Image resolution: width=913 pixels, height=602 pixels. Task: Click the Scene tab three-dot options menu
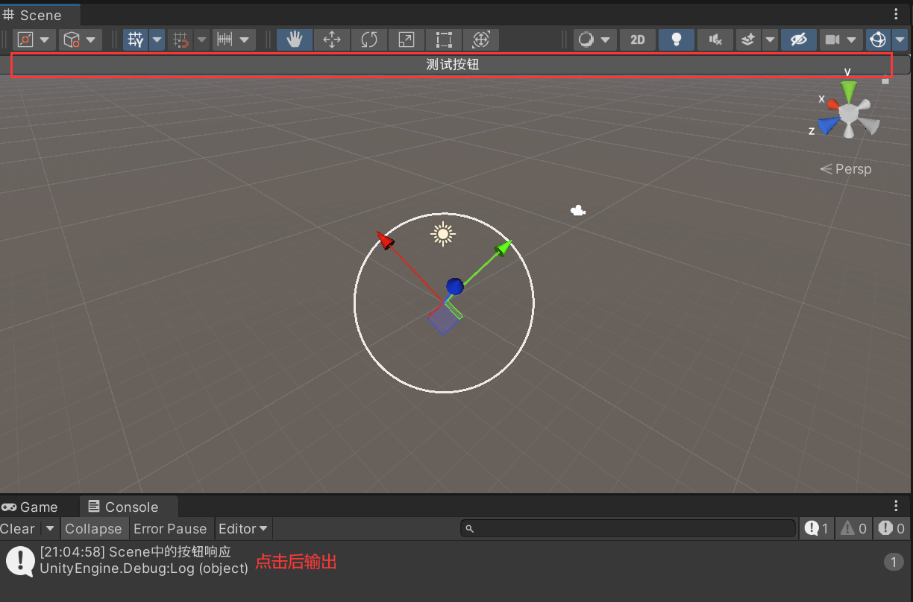896,14
